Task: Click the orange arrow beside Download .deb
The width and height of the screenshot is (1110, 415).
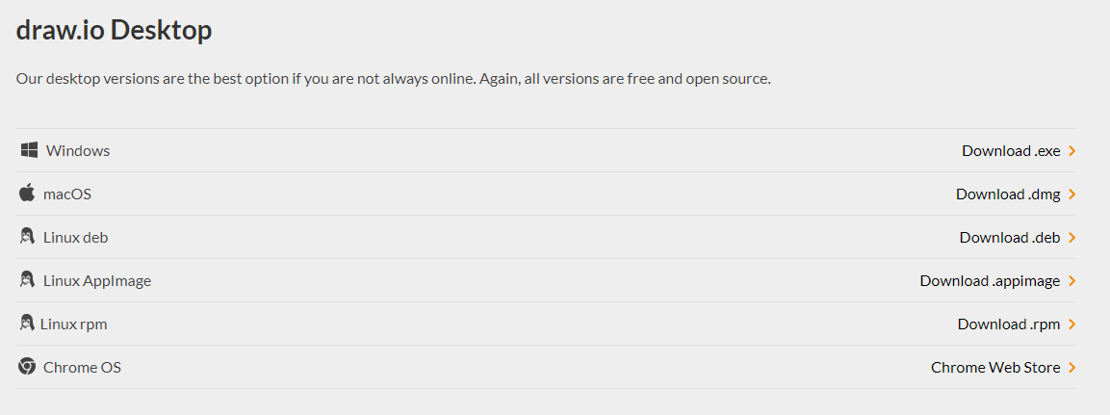Action: coord(1071,238)
